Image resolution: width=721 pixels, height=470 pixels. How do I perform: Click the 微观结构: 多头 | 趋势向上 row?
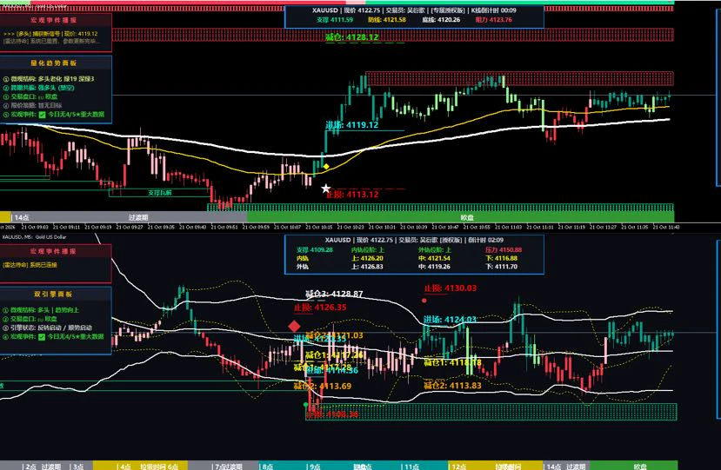pos(41,310)
